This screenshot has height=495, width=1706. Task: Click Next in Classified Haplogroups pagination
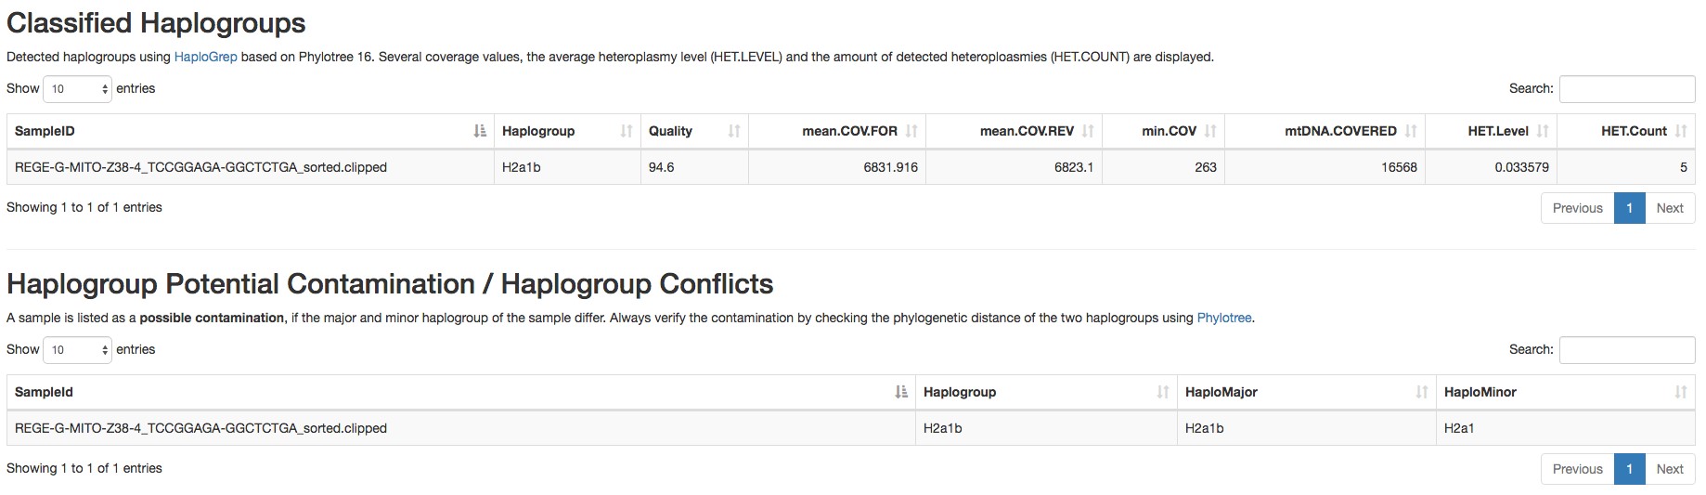pyautogui.click(x=1670, y=208)
